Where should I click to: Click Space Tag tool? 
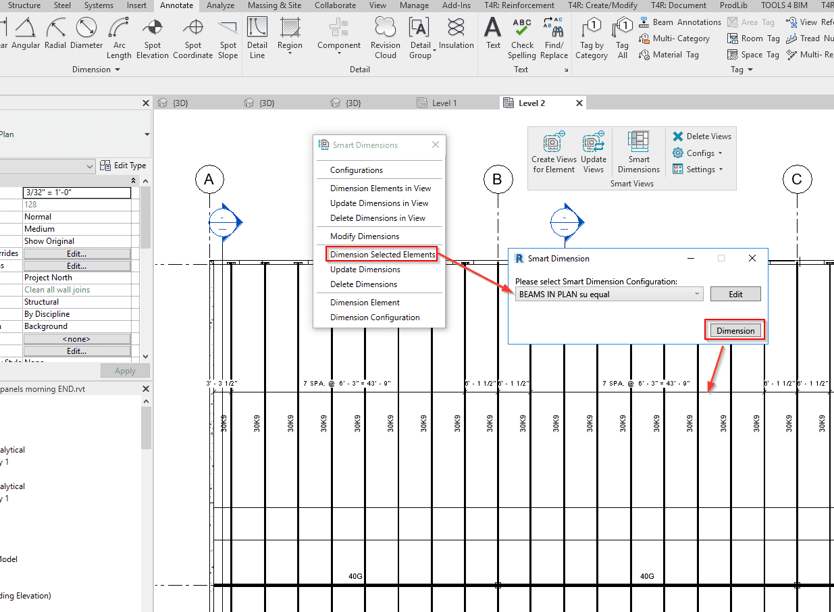[x=753, y=55]
